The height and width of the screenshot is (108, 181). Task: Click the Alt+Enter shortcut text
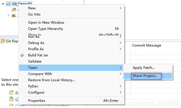pos(111,101)
